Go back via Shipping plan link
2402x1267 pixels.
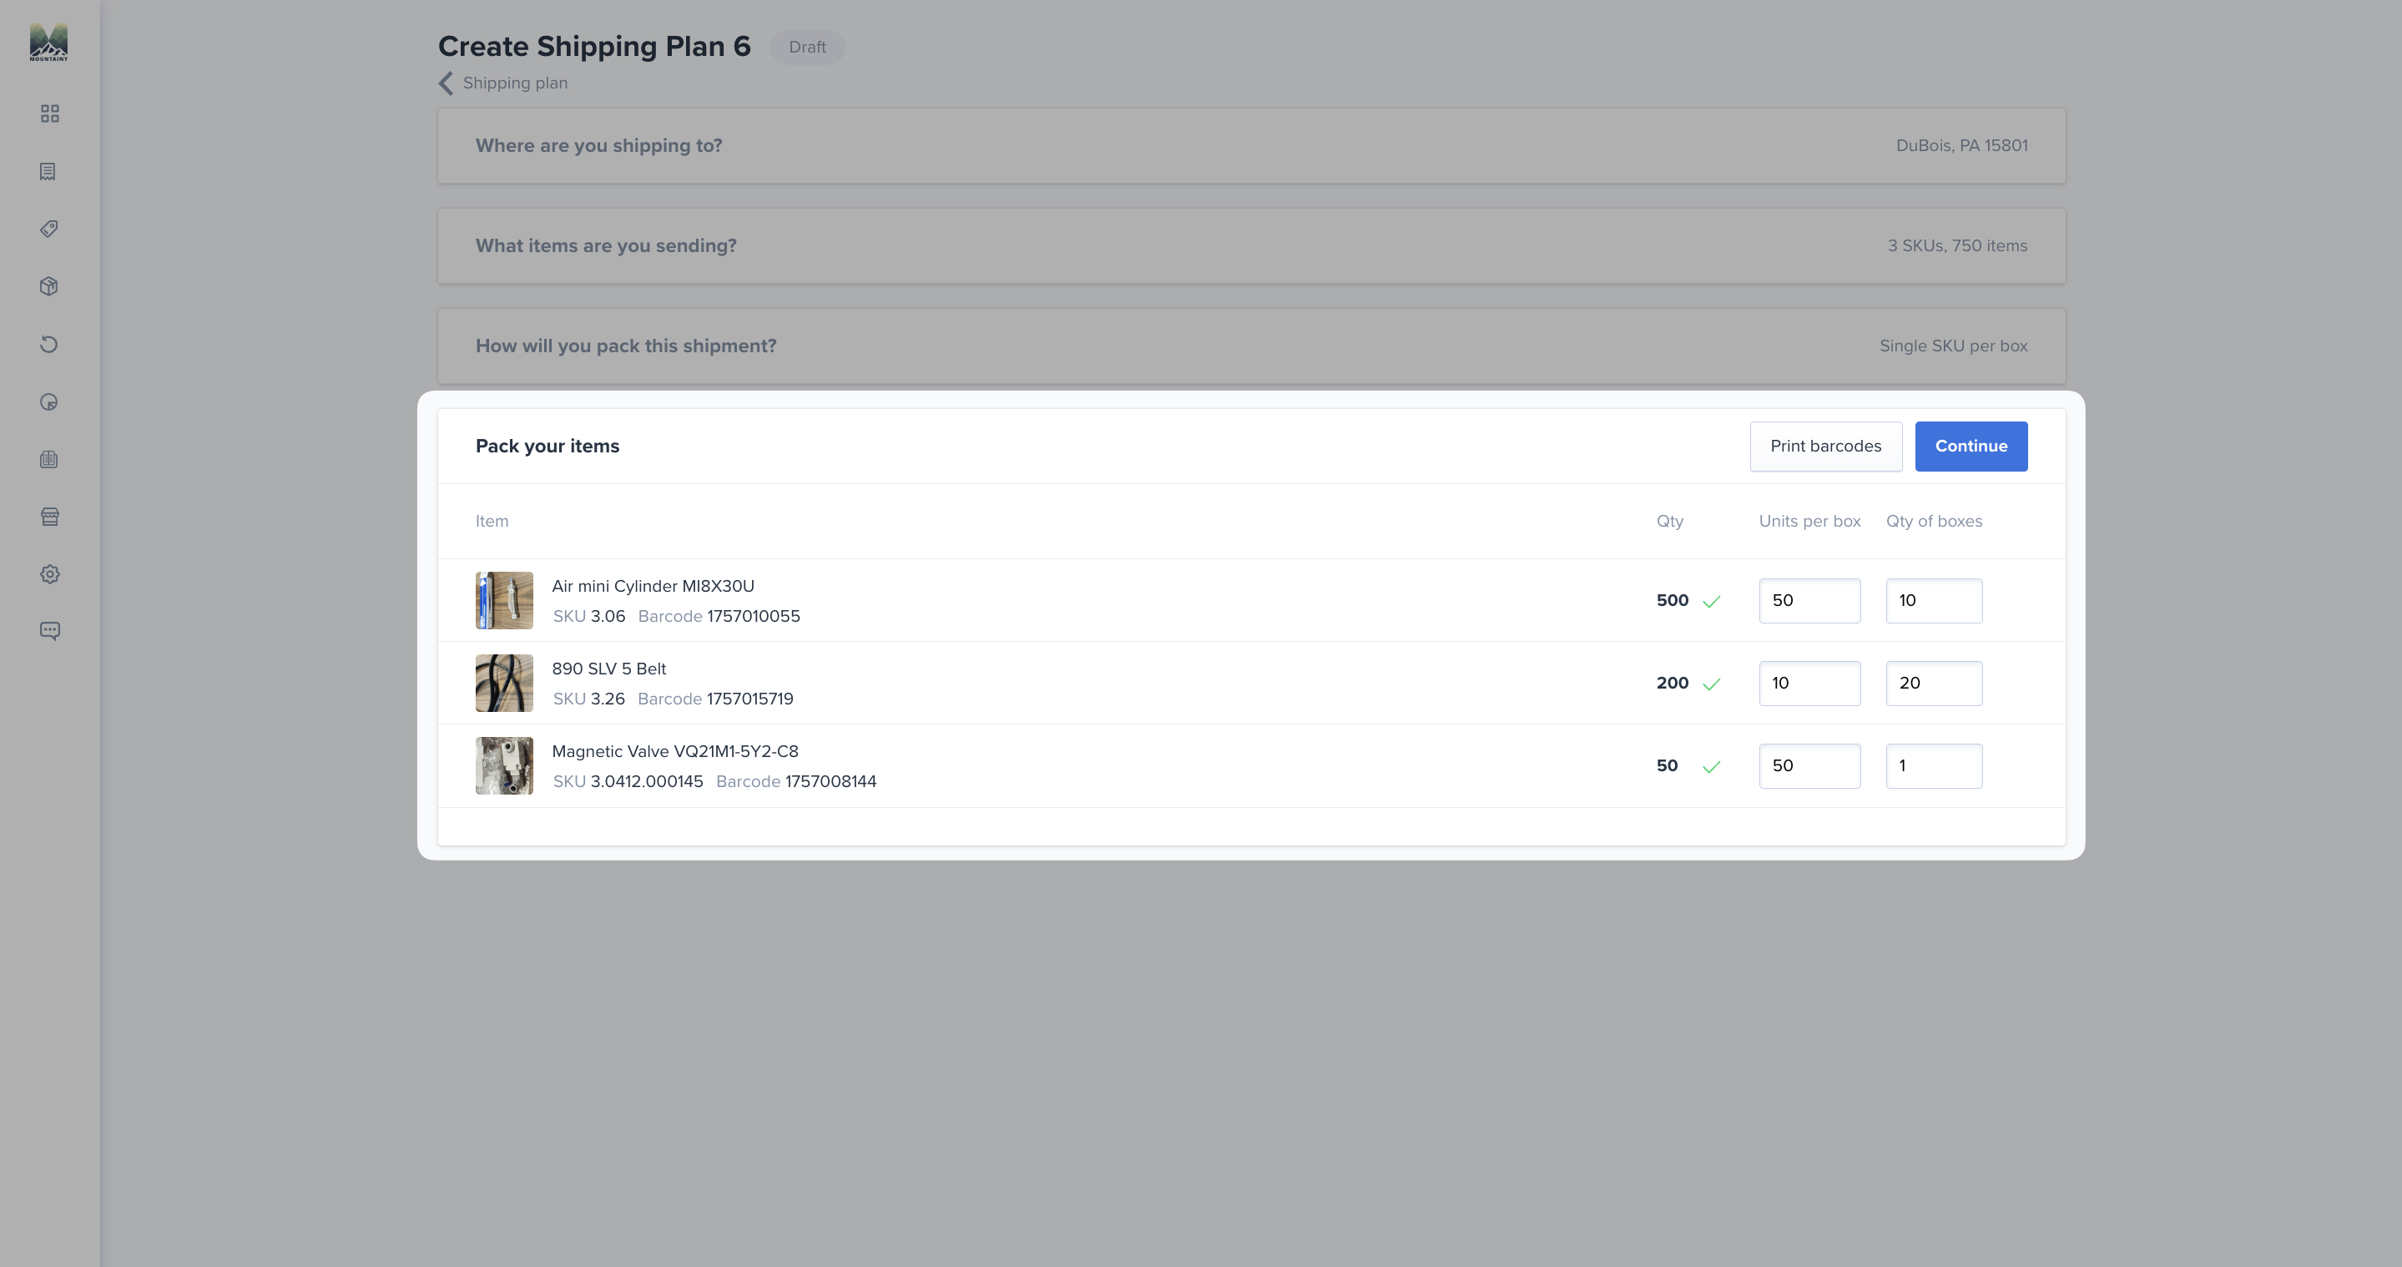coord(515,83)
